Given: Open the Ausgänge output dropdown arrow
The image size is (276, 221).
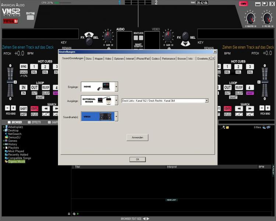Looking at the screenshot, I should 116,101.
